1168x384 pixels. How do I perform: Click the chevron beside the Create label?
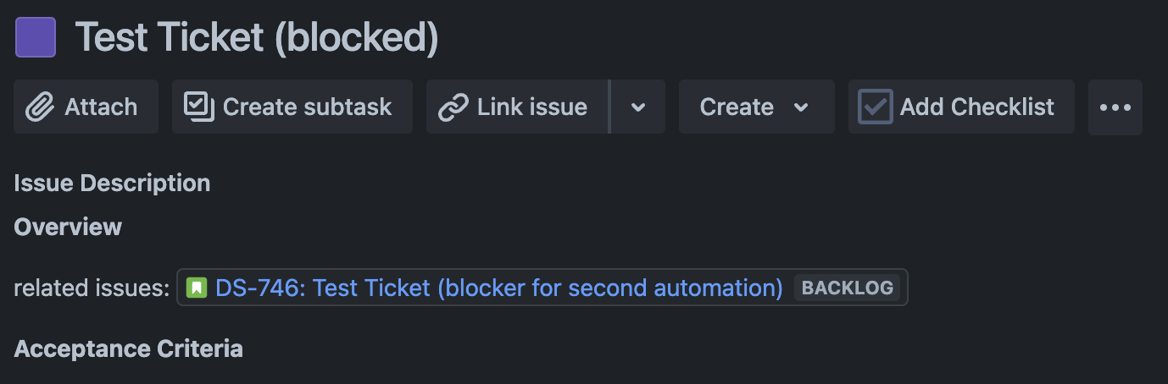pyautogui.click(x=800, y=107)
